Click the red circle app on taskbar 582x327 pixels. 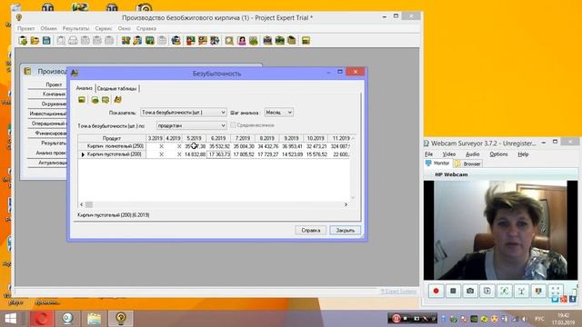[42, 318]
